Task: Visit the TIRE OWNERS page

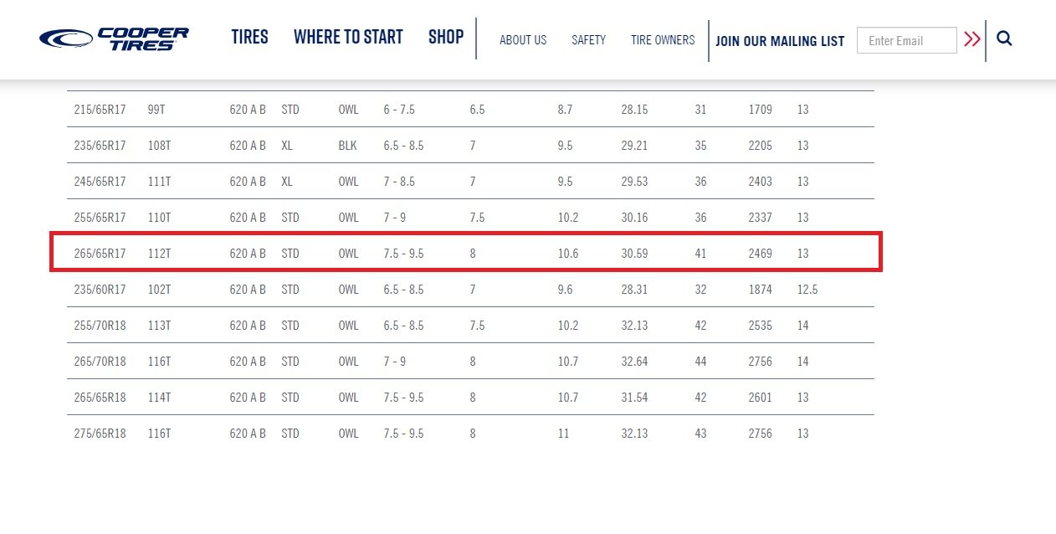Action: [x=663, y=40]
